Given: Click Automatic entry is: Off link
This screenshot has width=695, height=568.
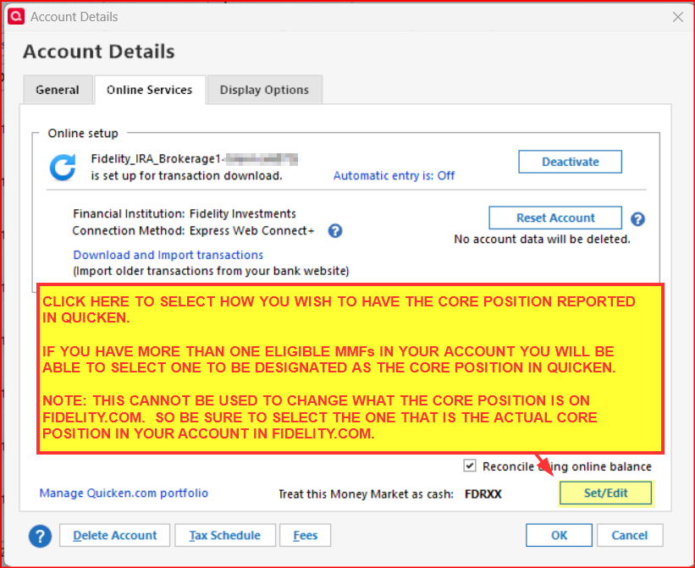Looking at the screenshot, I should (394, 176).
